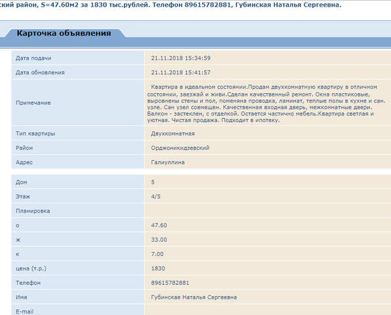Screen dimensions: 391x315
Task: Click the kitchen area value '7.00'
Action: click(157, 254)
